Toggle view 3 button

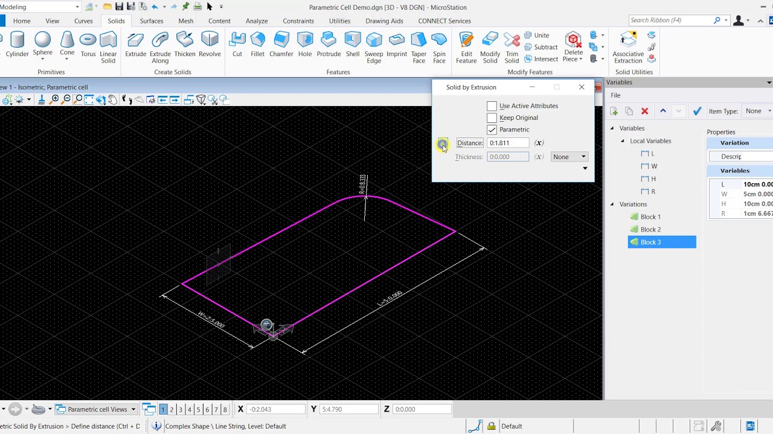tap(180, 409)
